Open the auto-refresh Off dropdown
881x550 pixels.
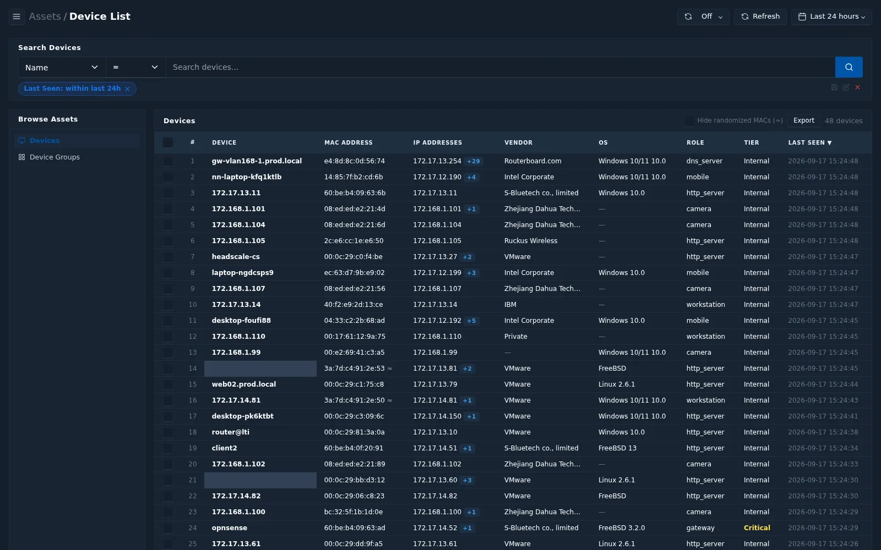click(x=703, y=16)
